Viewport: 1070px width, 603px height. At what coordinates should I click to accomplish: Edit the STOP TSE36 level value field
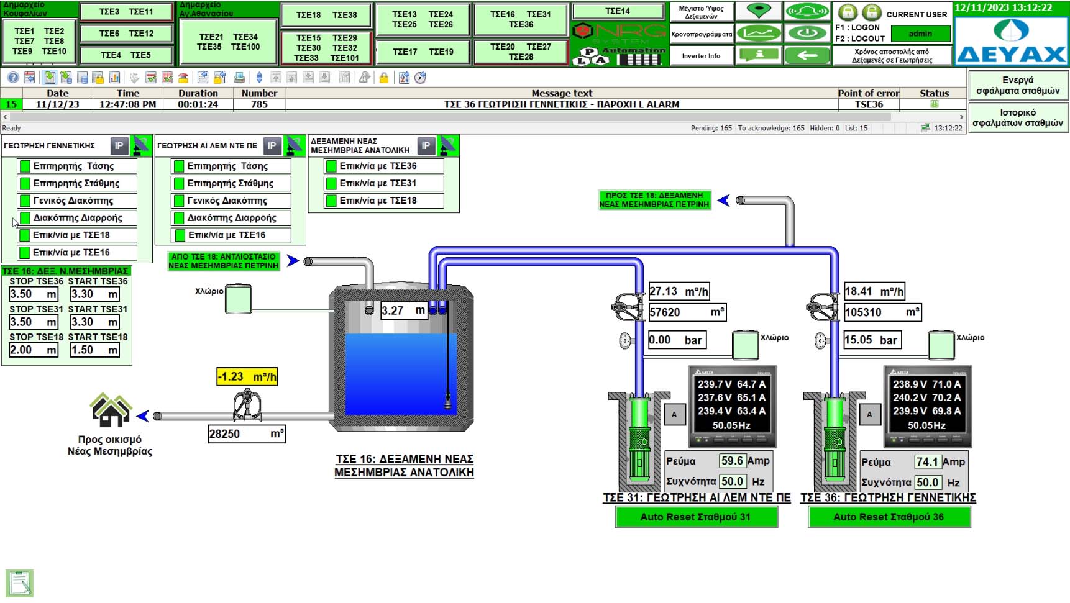pyautogui.click(x=34, y=294)
